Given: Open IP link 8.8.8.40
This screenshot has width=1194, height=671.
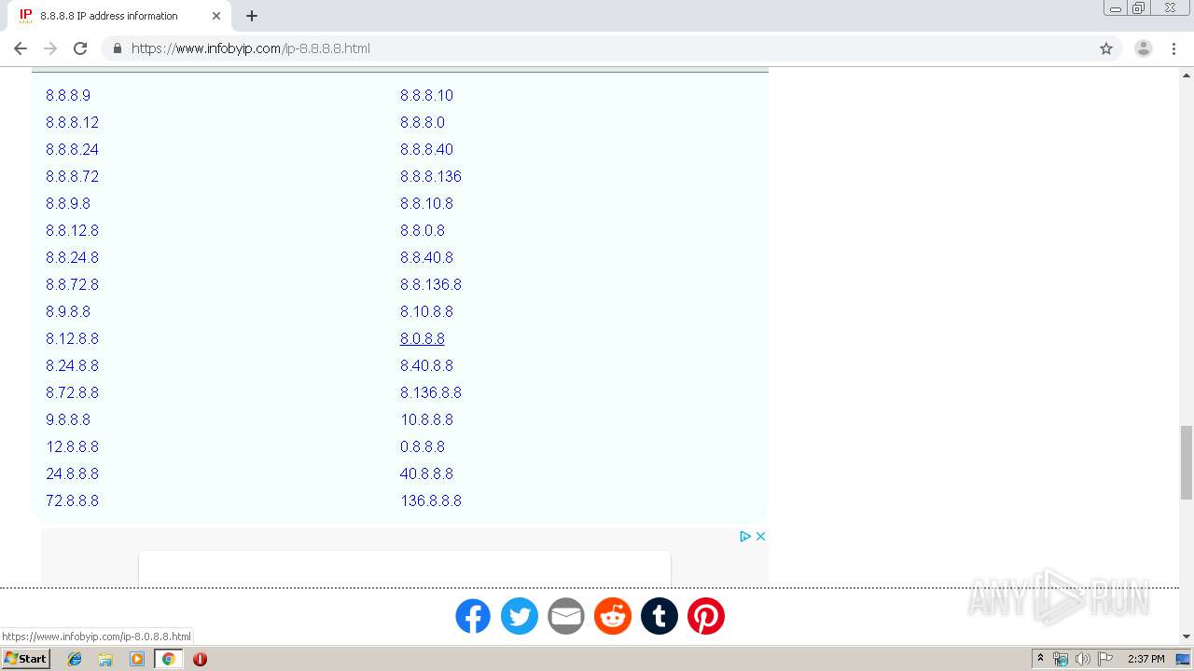Looking at the screenshot, I should tap(426, 149).
